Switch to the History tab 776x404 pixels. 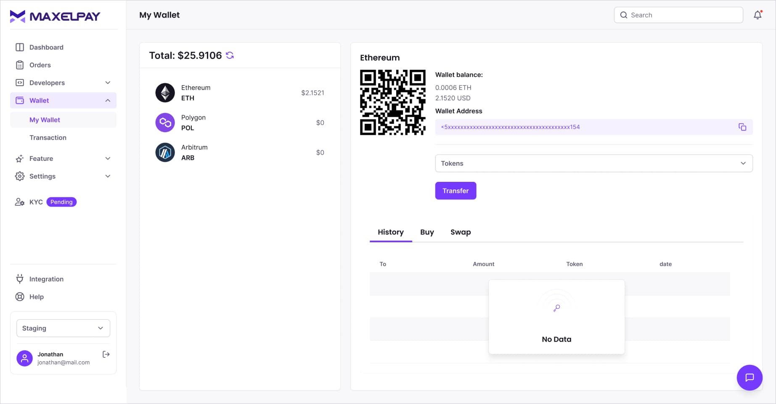point(391,232)
